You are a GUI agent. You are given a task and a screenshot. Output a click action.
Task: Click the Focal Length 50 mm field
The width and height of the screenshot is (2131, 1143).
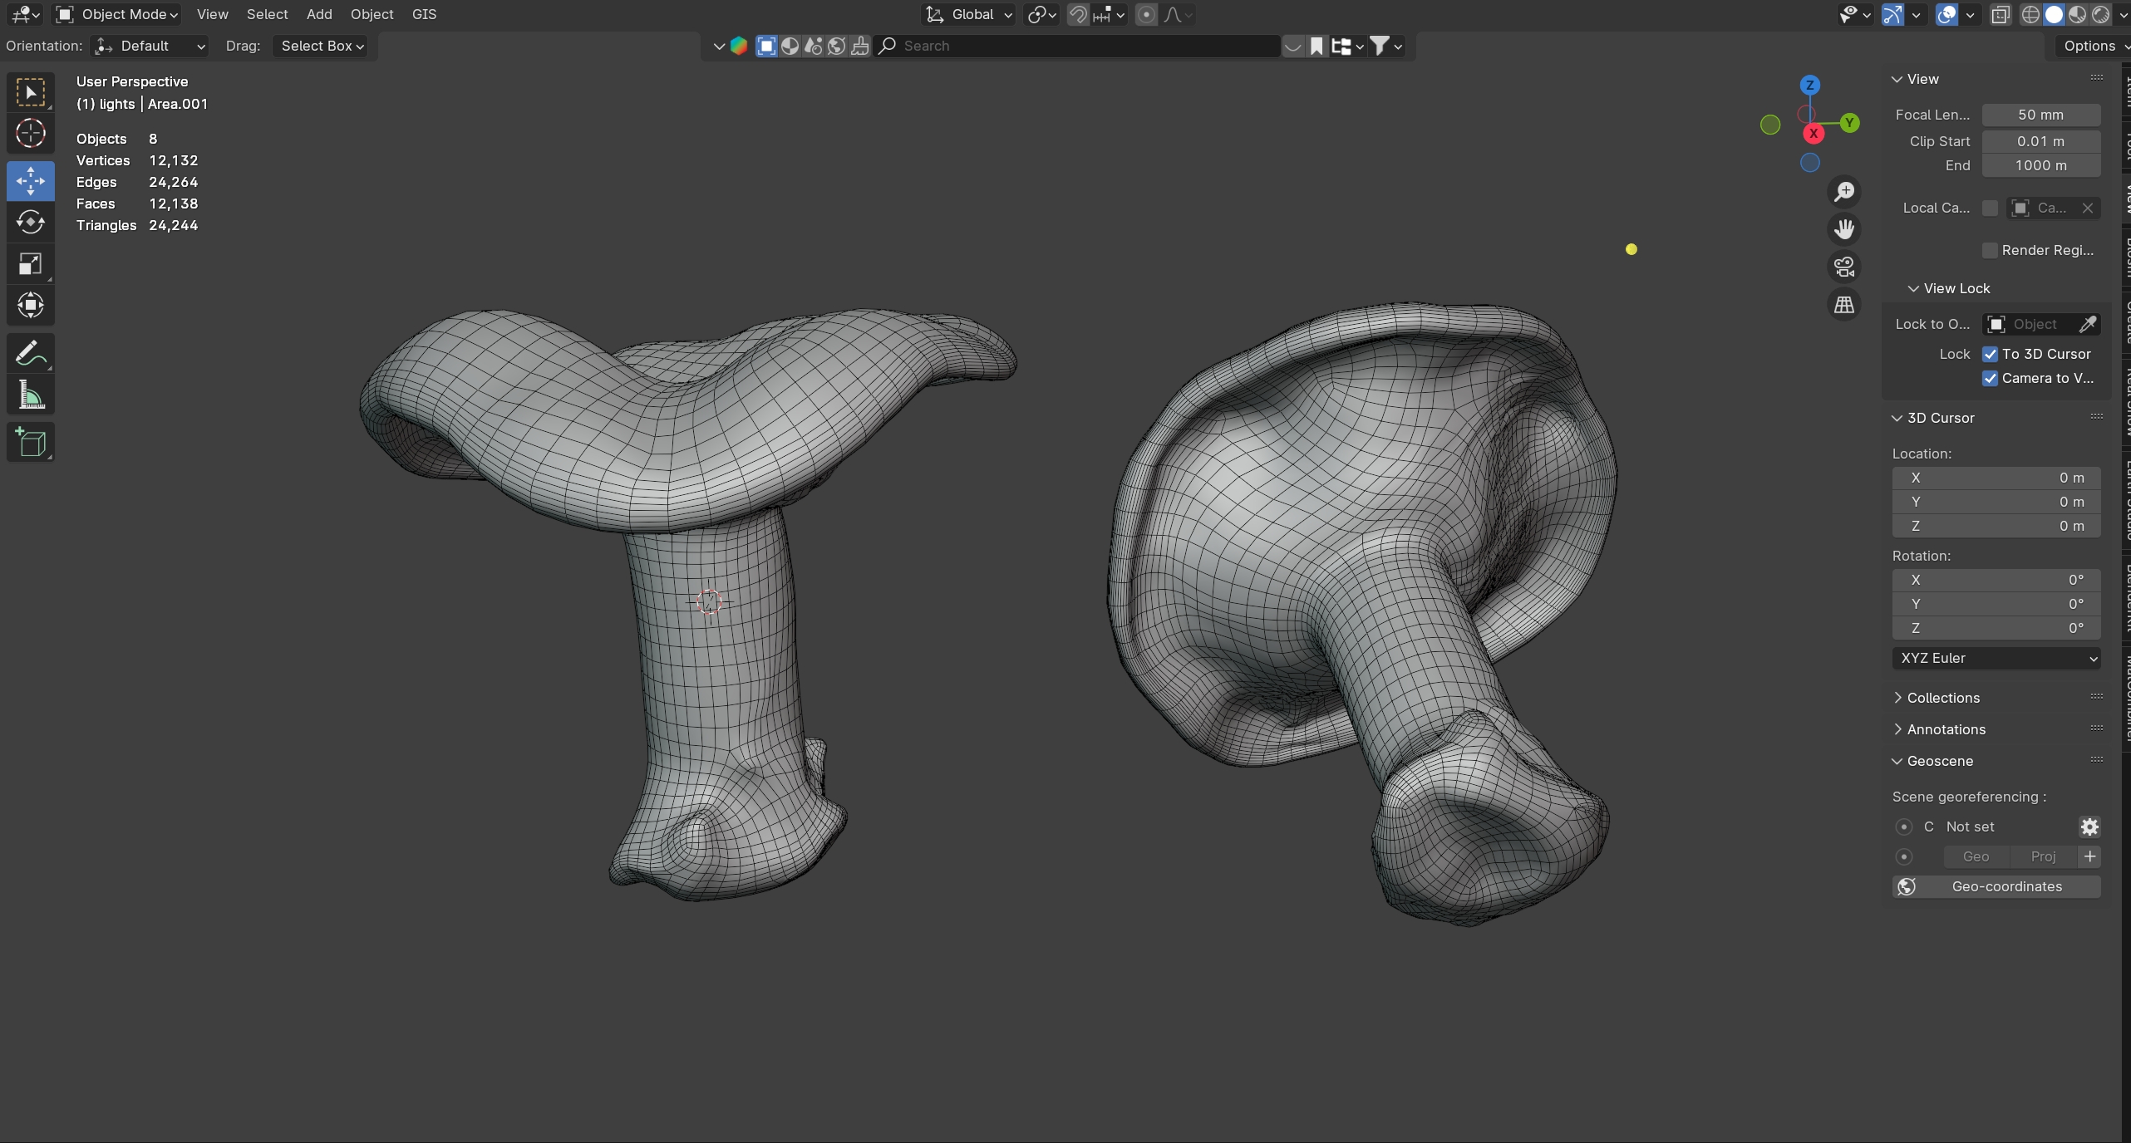(2040, 115)
